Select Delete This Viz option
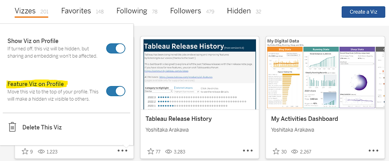 point(42,127)
